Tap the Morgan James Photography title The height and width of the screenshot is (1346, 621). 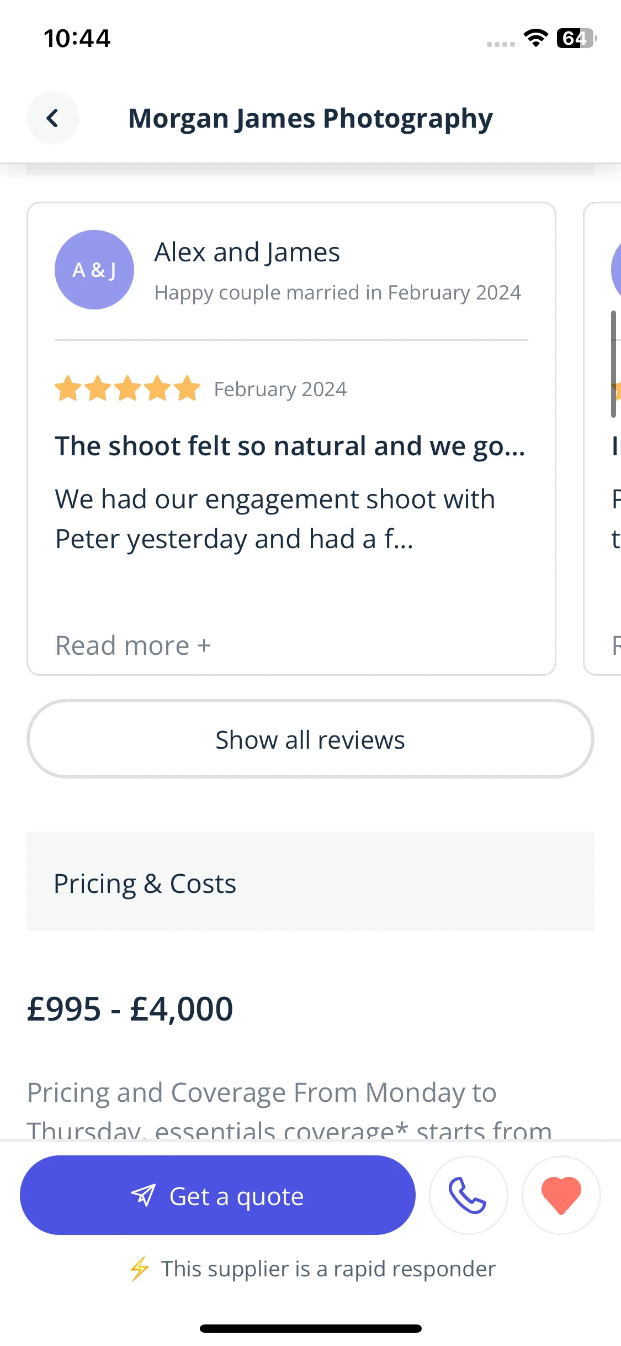(310, 119)
